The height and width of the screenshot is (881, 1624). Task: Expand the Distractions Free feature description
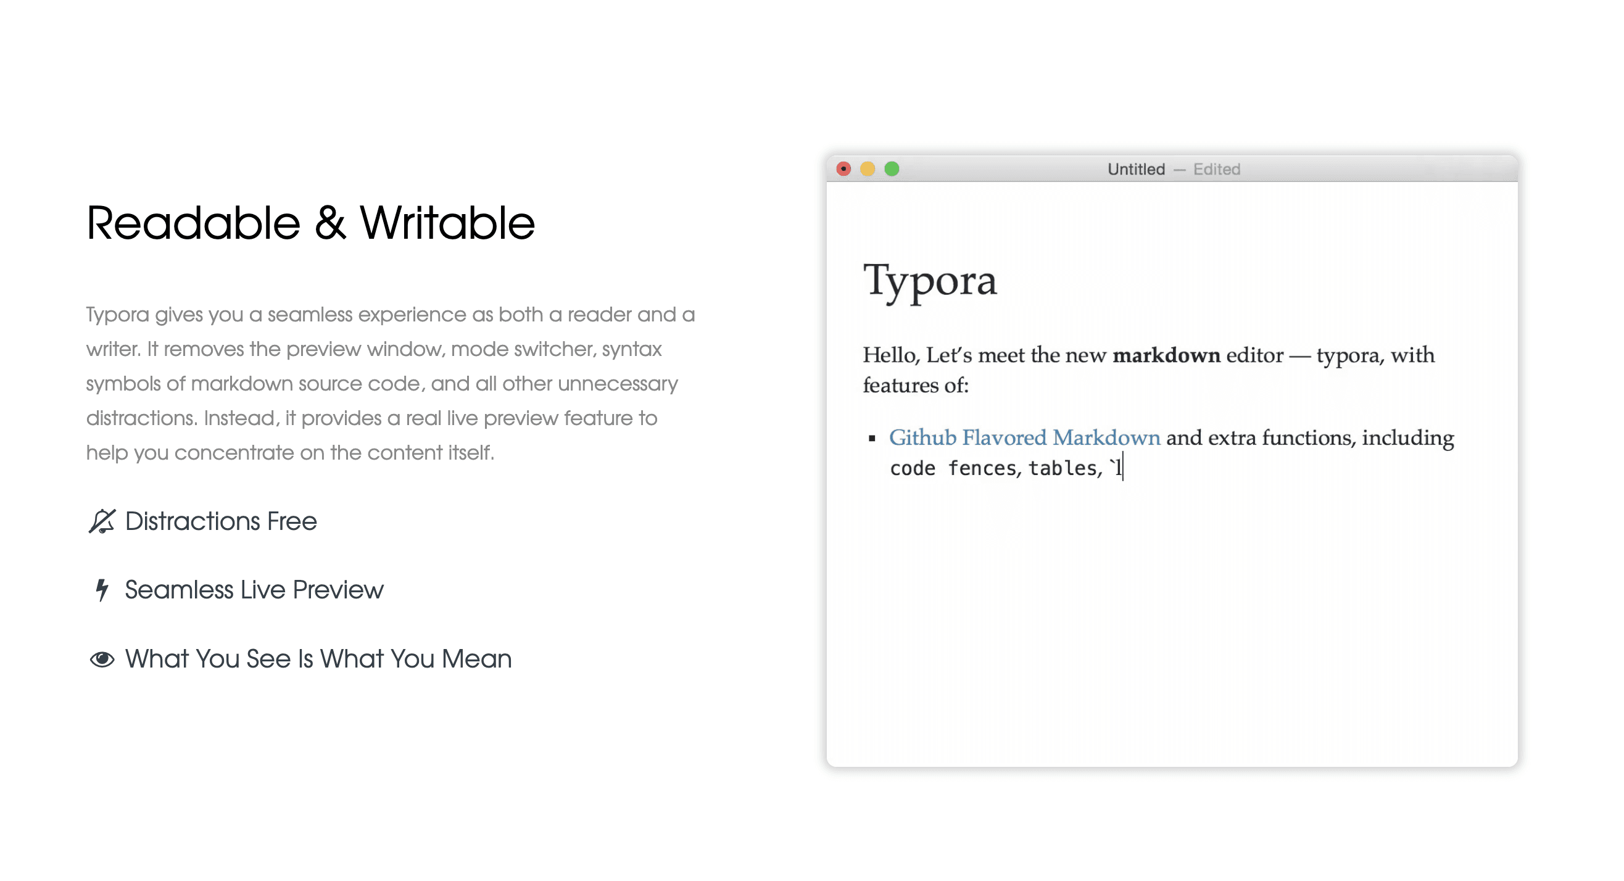tap(221, 521)
